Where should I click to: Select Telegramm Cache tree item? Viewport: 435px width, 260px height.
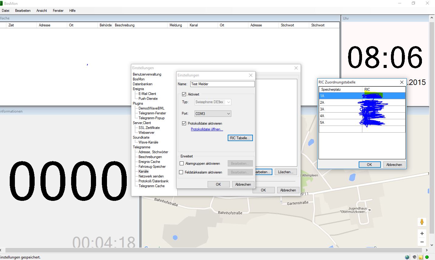152,186
